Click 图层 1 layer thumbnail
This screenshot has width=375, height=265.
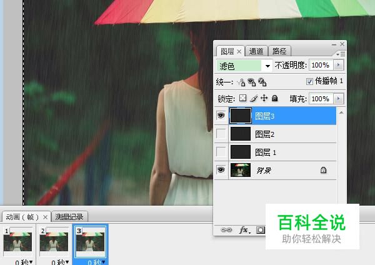tap(241, 152)
